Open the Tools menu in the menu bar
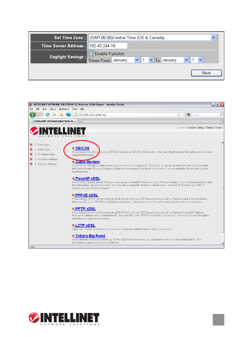 point(75,109)
